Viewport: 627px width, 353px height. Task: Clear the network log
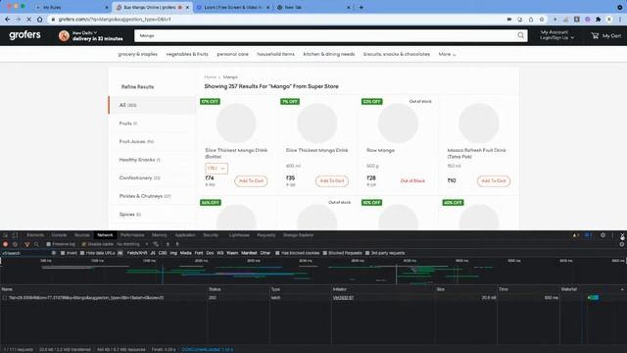pyautogui.click(x=16, y=244)
